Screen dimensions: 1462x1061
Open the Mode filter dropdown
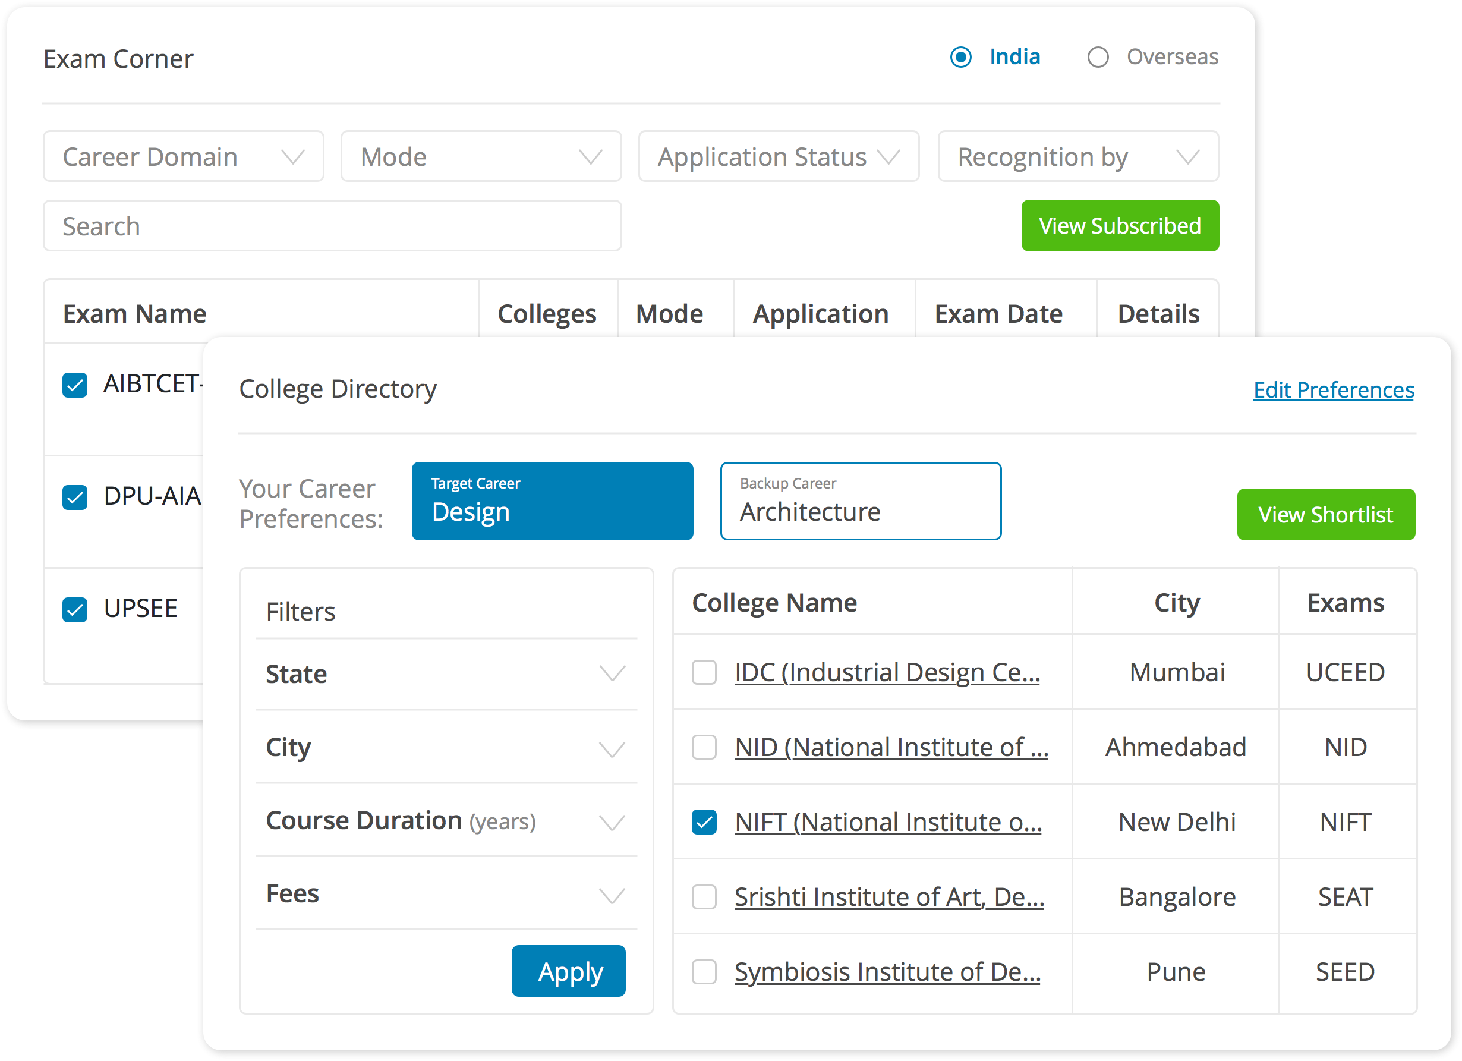coord(481,157)
